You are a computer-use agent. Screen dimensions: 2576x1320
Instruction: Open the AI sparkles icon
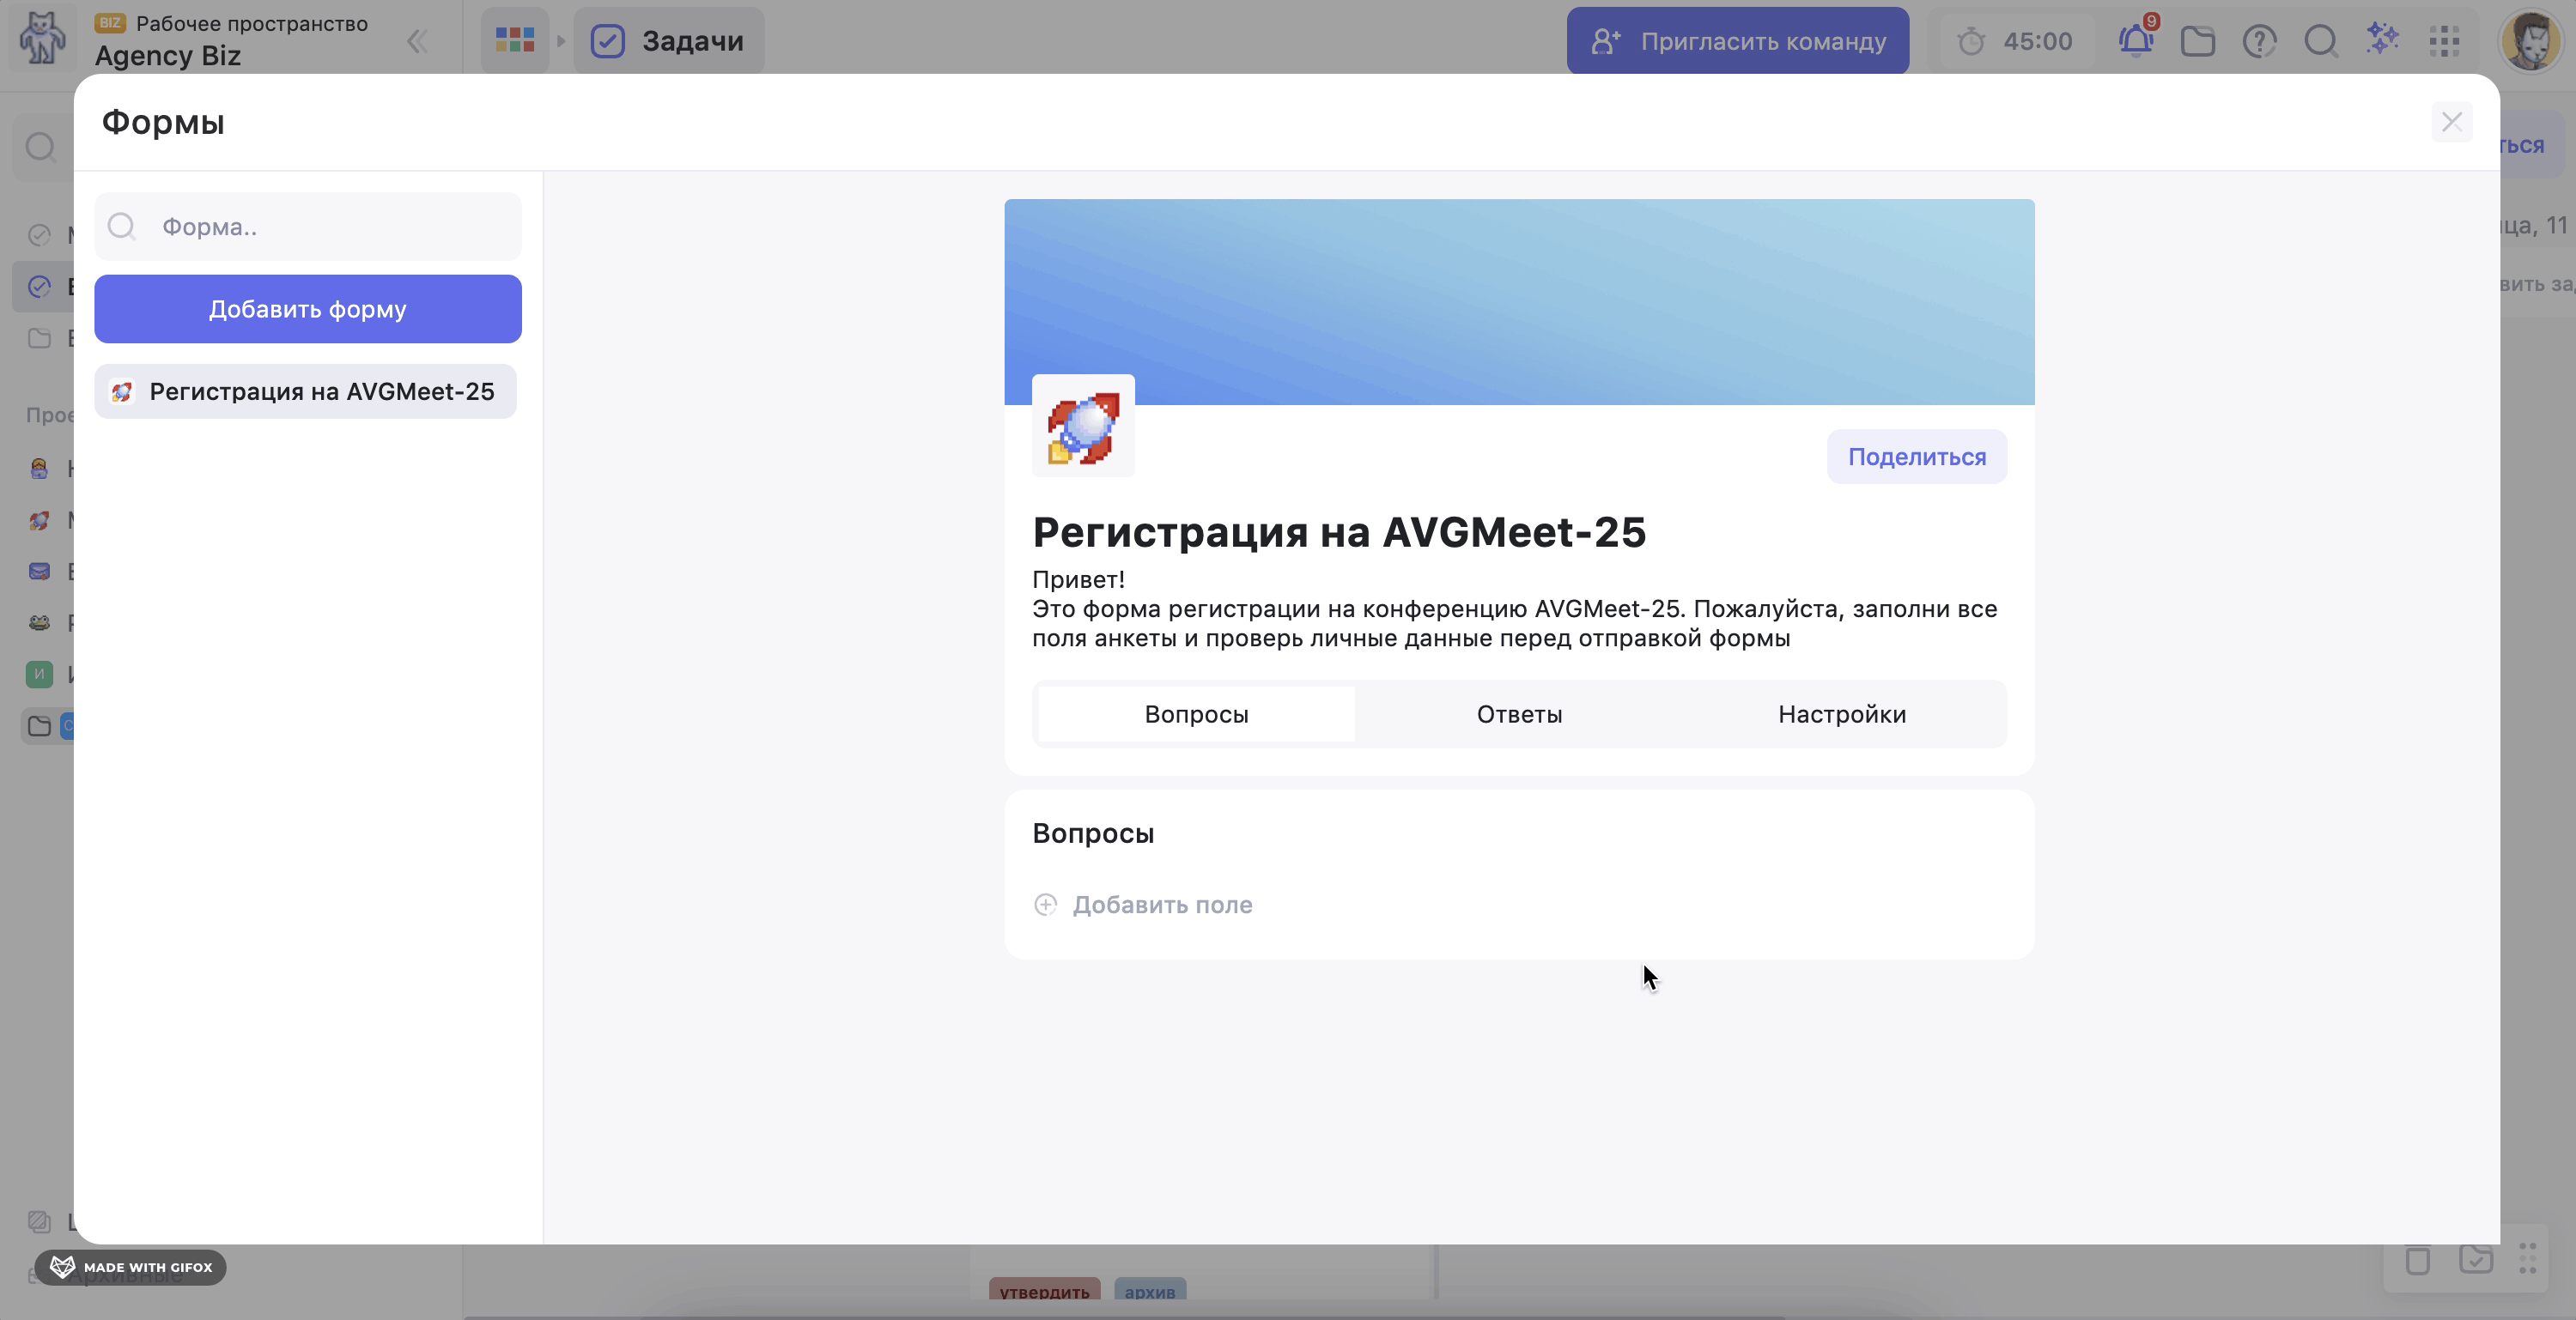2382,39
